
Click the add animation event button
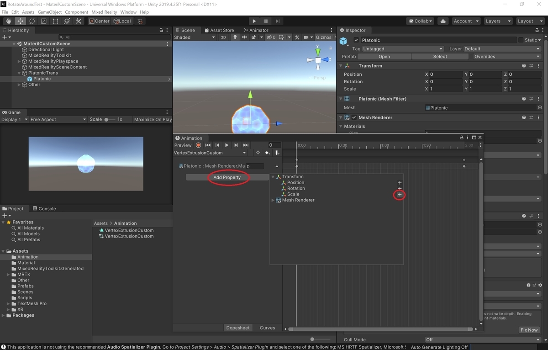click(277, 153)
